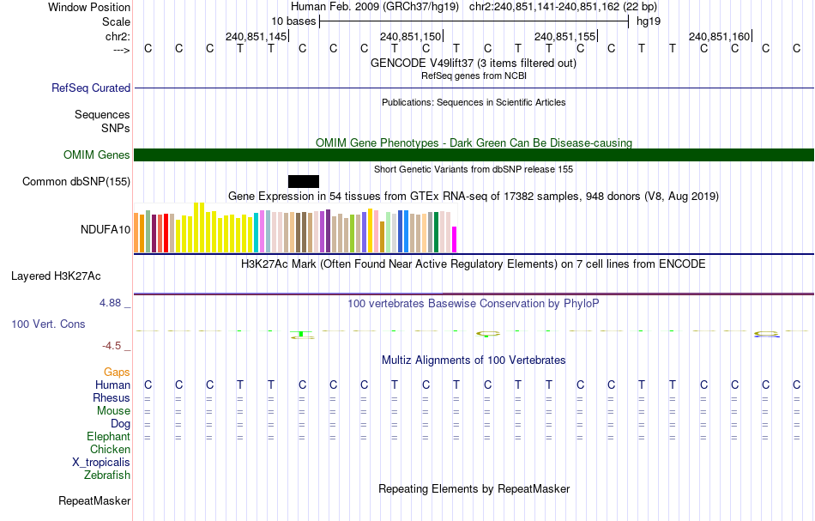Click the magenta bar in GTEx chart
This screenshot has height=521, width=815.
pos(455,239)
